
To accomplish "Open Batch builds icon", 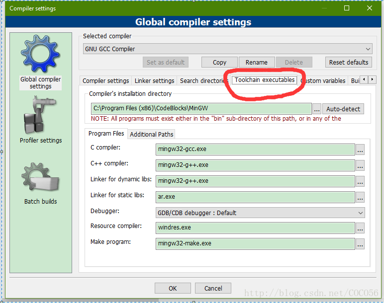I will point(40,177).
